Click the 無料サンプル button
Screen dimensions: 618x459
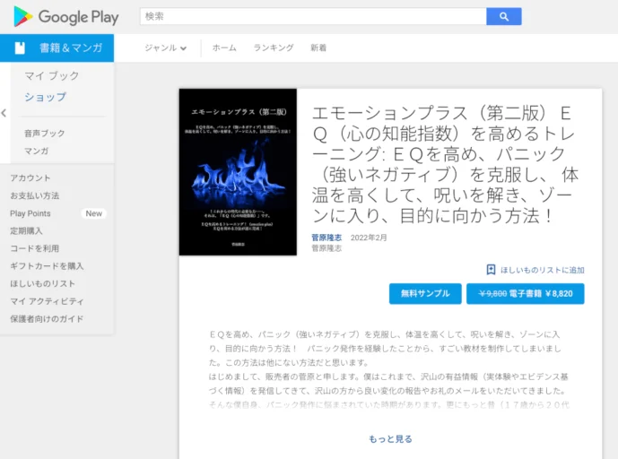(425, 293)
